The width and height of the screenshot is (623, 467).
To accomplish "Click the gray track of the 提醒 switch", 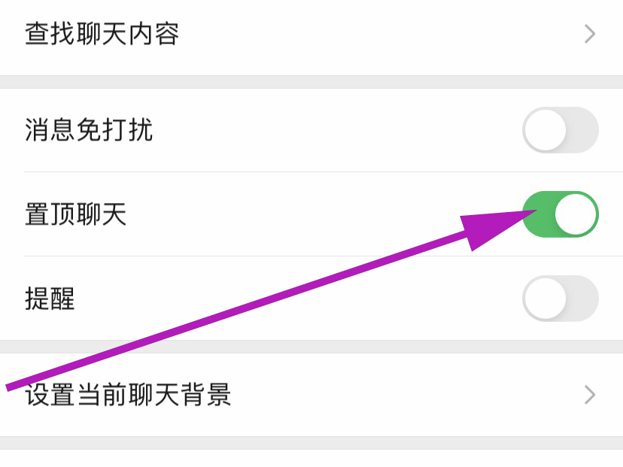I will point(582,299).
